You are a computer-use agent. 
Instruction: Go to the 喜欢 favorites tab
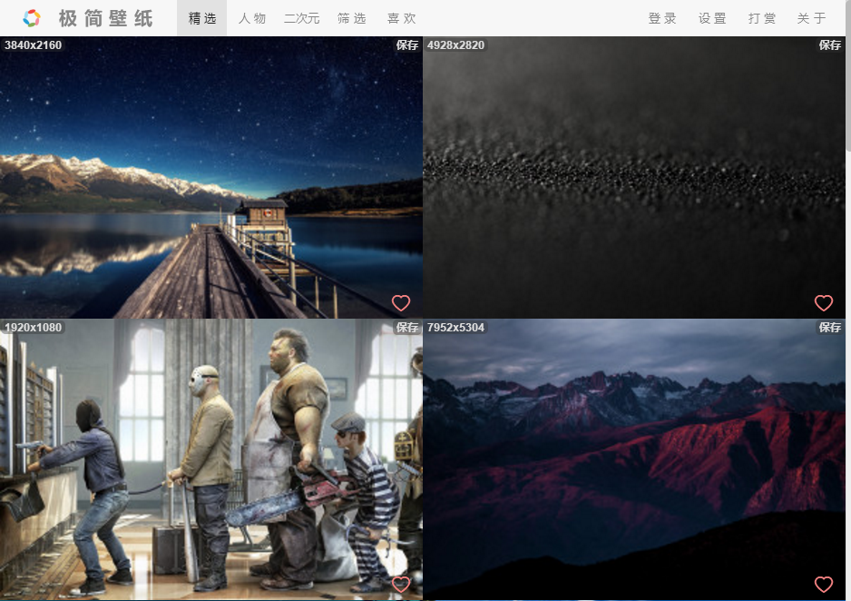click(402, 18)
